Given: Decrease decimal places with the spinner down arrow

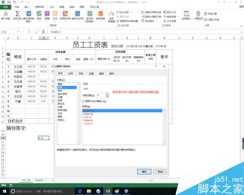Looking at the screenshot, I should pos(107,97).
